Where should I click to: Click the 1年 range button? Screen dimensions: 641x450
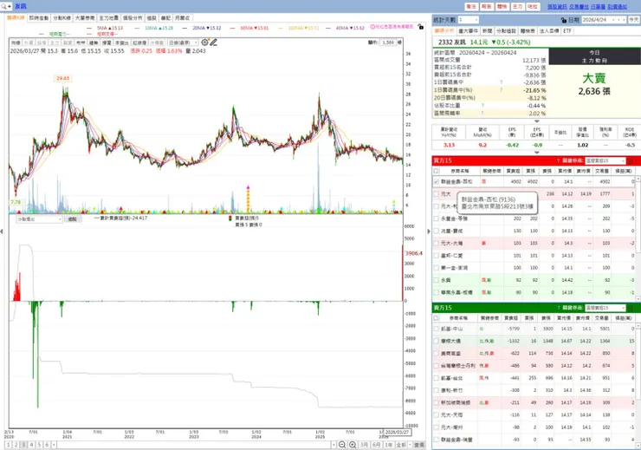pos(388,445)
